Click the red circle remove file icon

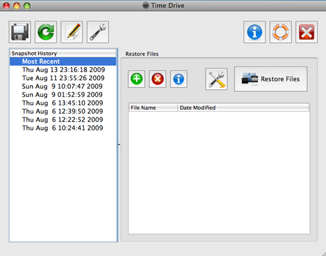pos(158,79)
